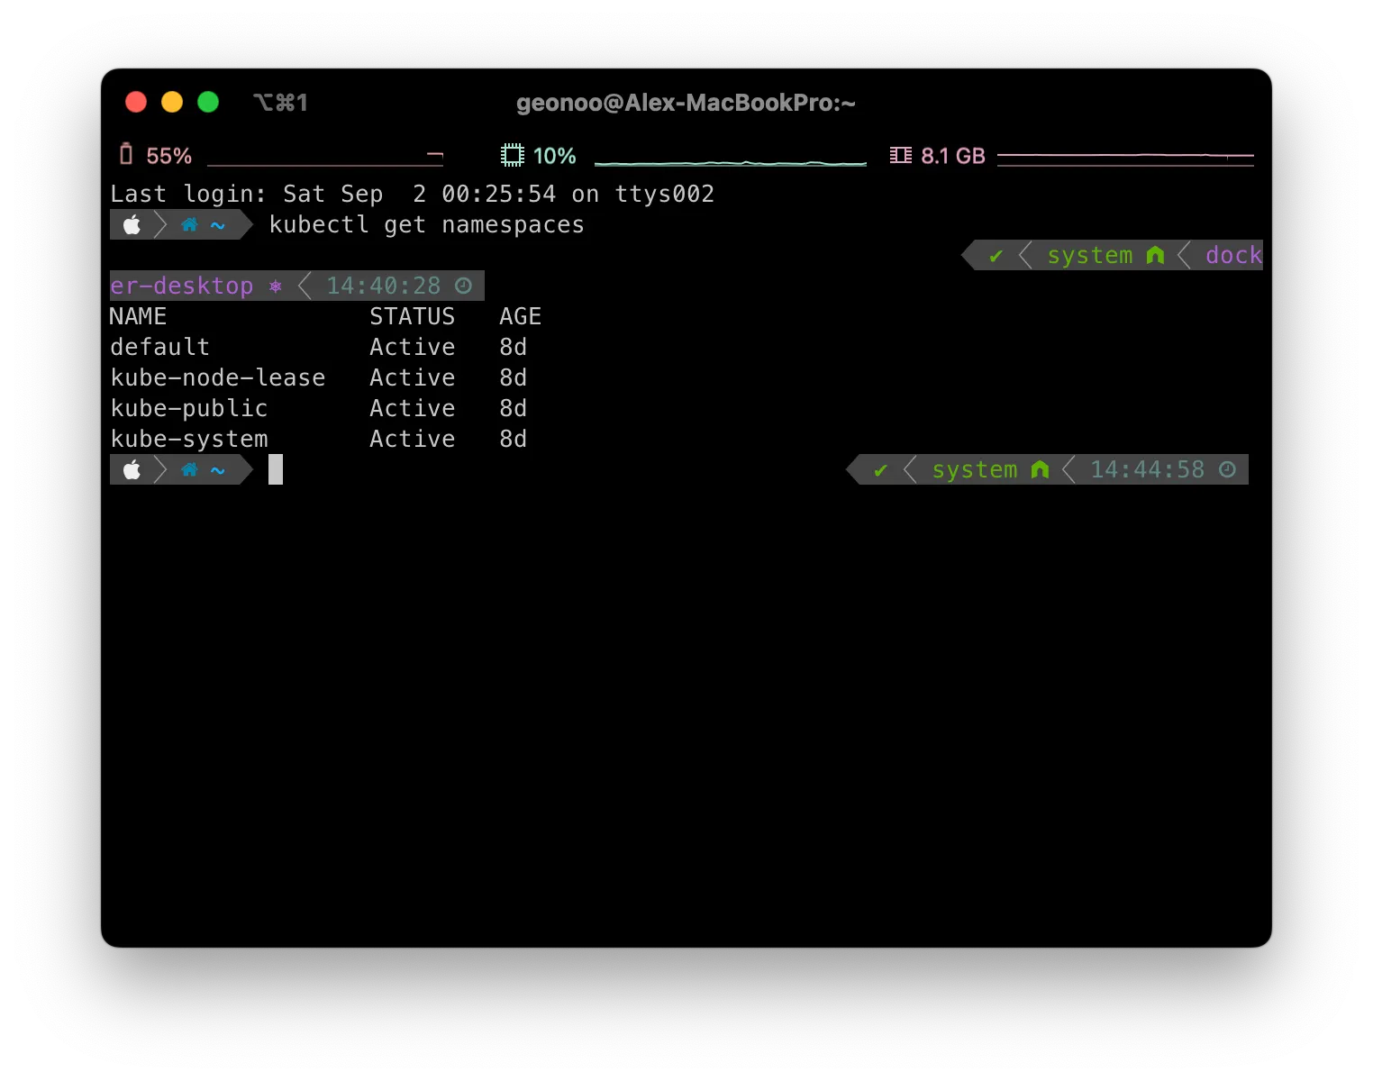The height and width of the screenshot is (1081, 1373).
Task: Click the purple 'er-desktop' context text
Action: point(181,286)
